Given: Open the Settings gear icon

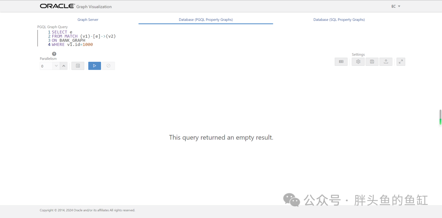Looking at the screenshot, I should 358,62.
